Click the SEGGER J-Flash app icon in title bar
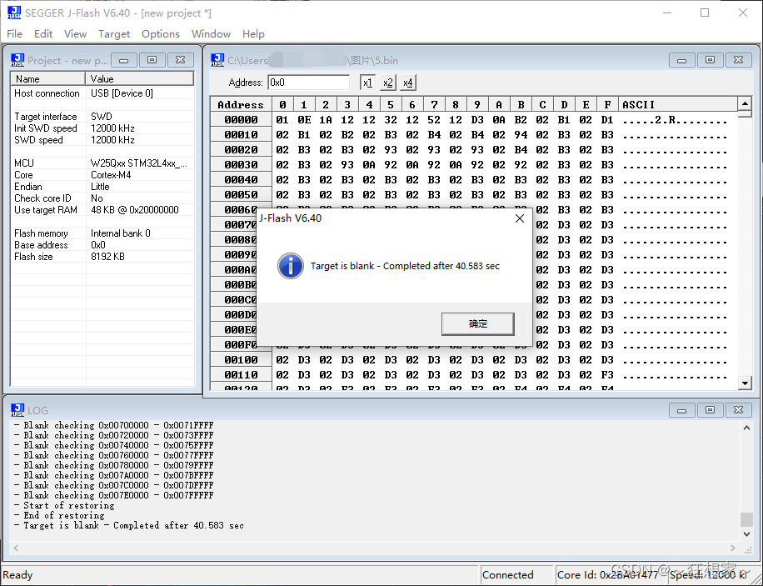This screenshot has width=763, height=586. pyautogui.click(x=14, y=13)
